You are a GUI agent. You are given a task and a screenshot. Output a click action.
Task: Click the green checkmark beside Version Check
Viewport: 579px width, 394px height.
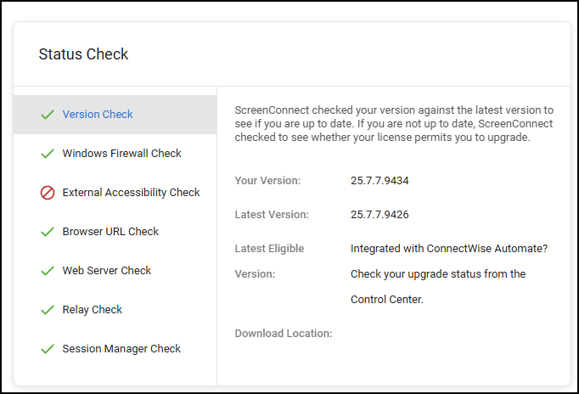48,115
